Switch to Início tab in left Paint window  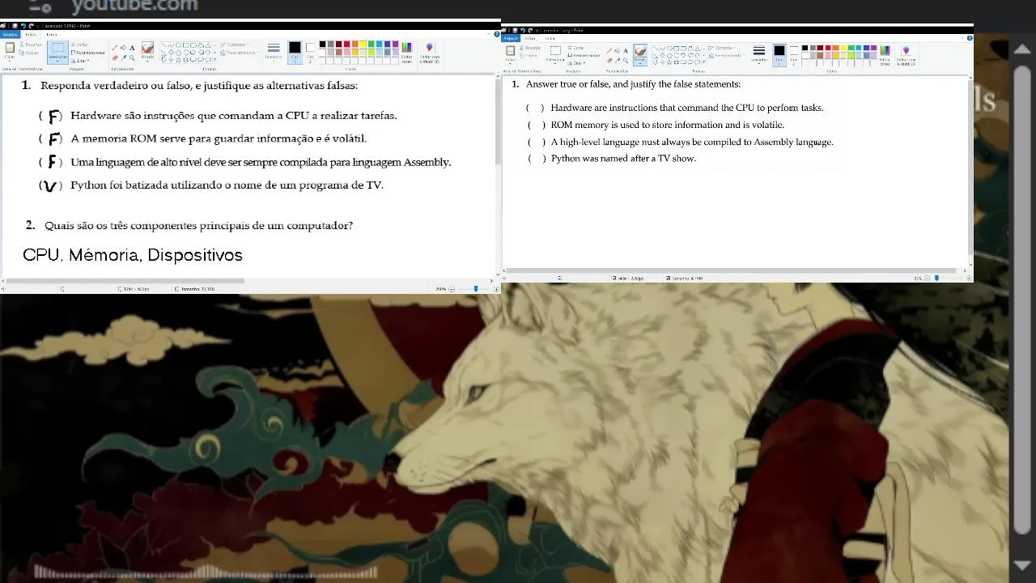[x=31, y=35]
